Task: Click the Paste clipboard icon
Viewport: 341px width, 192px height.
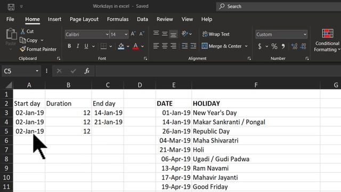Action: (x=11, y=34)
